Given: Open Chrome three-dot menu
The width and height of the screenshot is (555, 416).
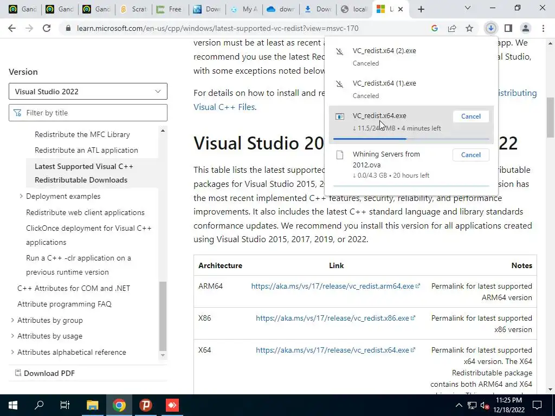Looking at the screenshot, I should (543, 28).
